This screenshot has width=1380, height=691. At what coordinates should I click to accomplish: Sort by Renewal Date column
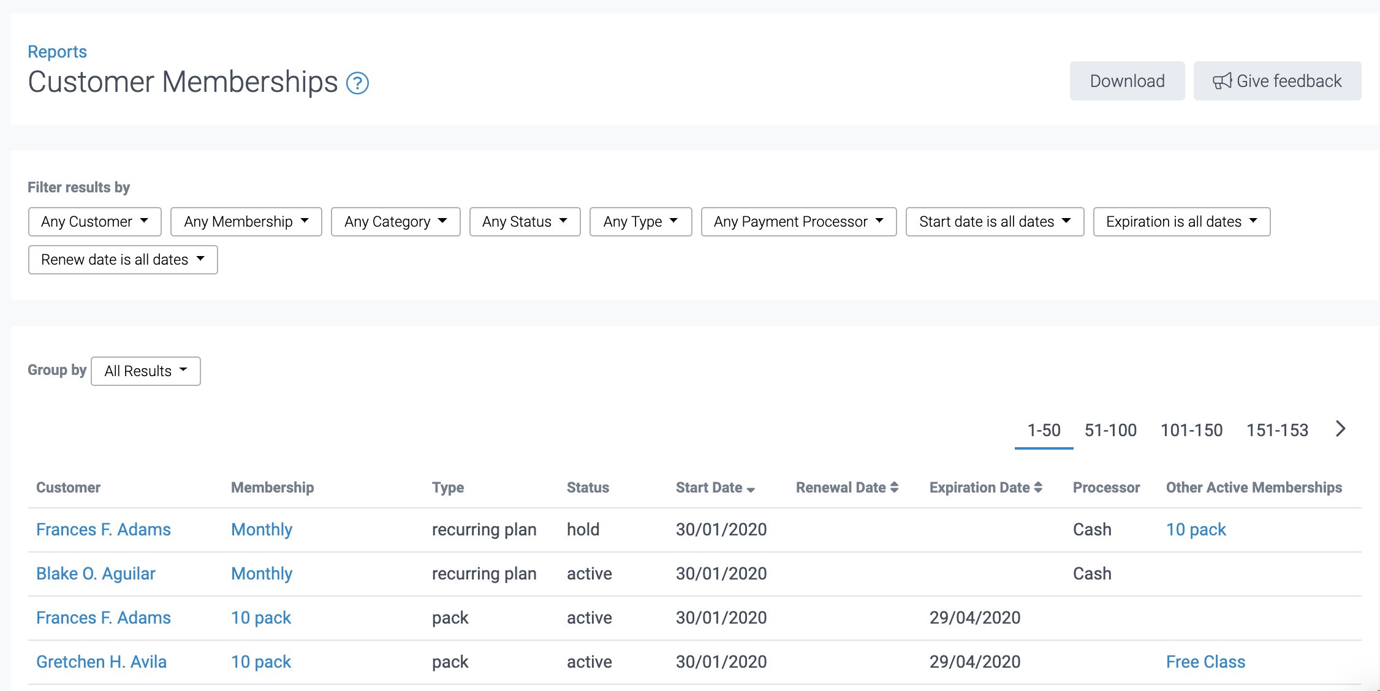pos(847,488)
